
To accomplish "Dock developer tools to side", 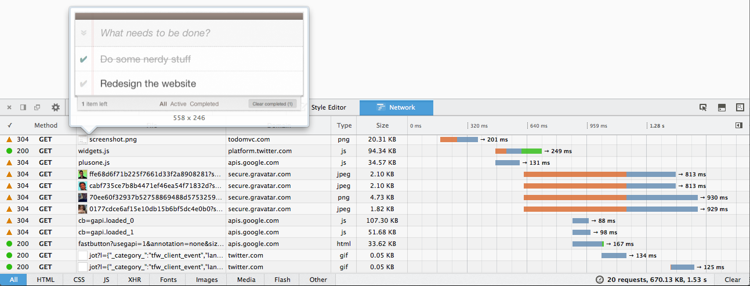I will click(x=23, y=107).
